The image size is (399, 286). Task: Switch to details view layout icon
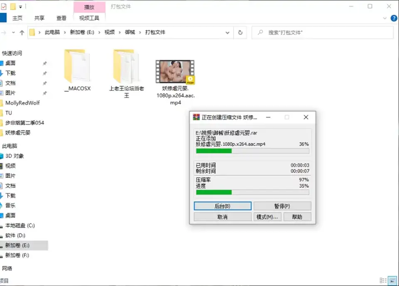point(383,281)
